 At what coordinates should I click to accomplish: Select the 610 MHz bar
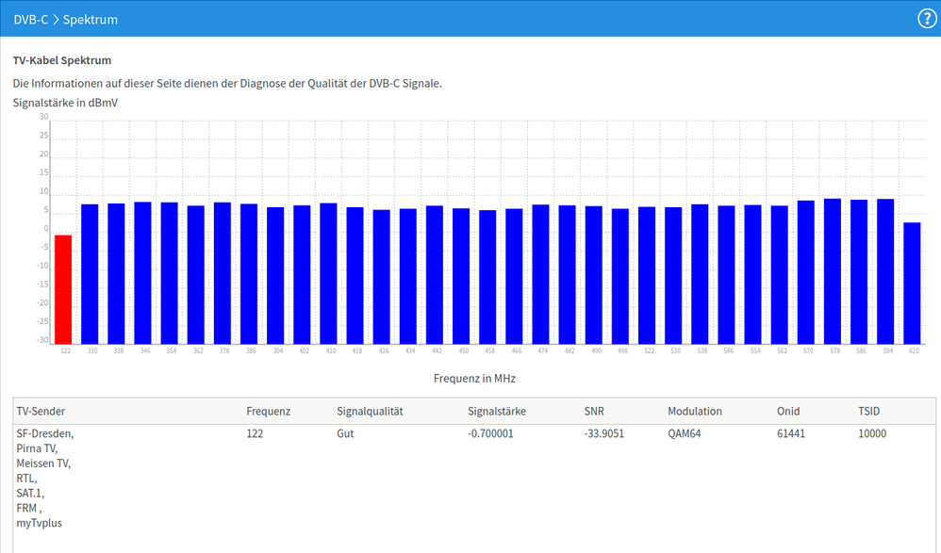pyautogui.click(x=912, y=283)
